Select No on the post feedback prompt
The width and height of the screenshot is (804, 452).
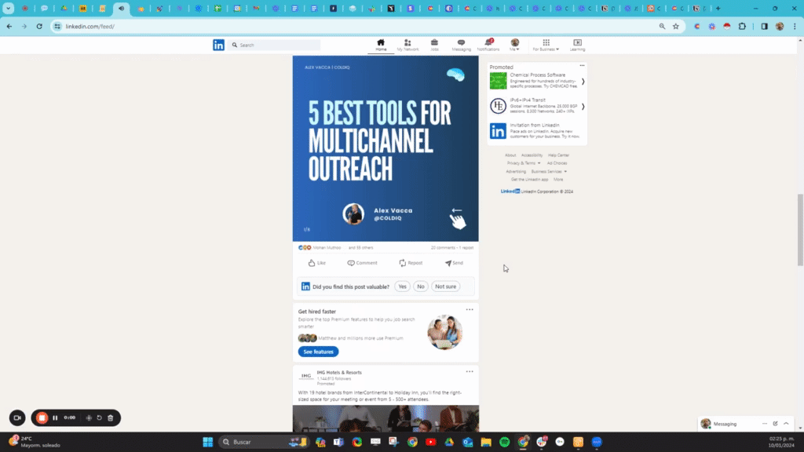420,286
